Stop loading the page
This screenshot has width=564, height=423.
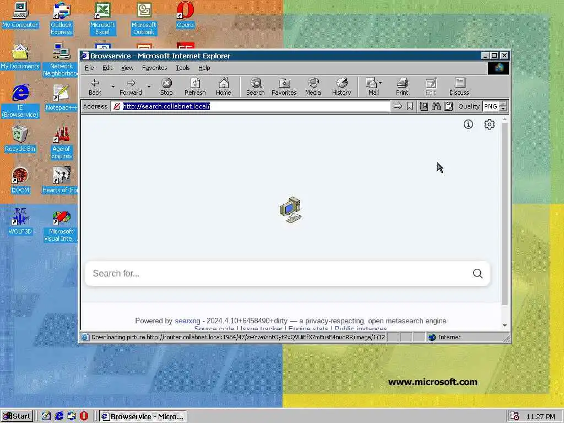(166, 86)
